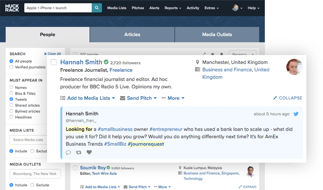The image size is (323, 190).
Task: Click the beats icon beside Hannah's Business and Finance
Action: pos(197,69)
